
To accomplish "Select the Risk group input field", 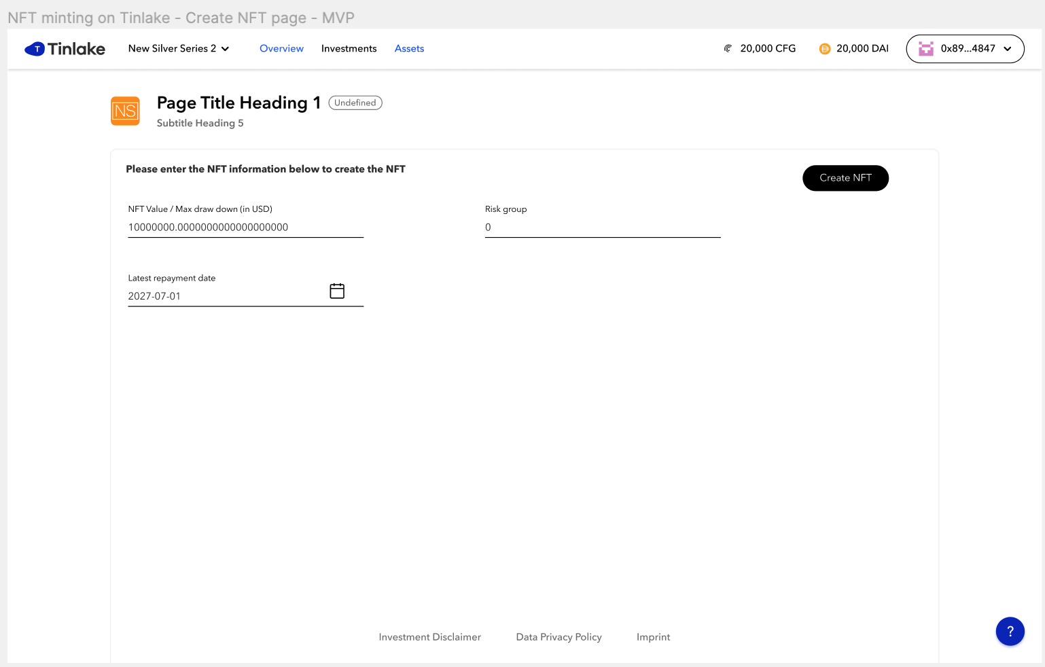I will tap(602, 228).
